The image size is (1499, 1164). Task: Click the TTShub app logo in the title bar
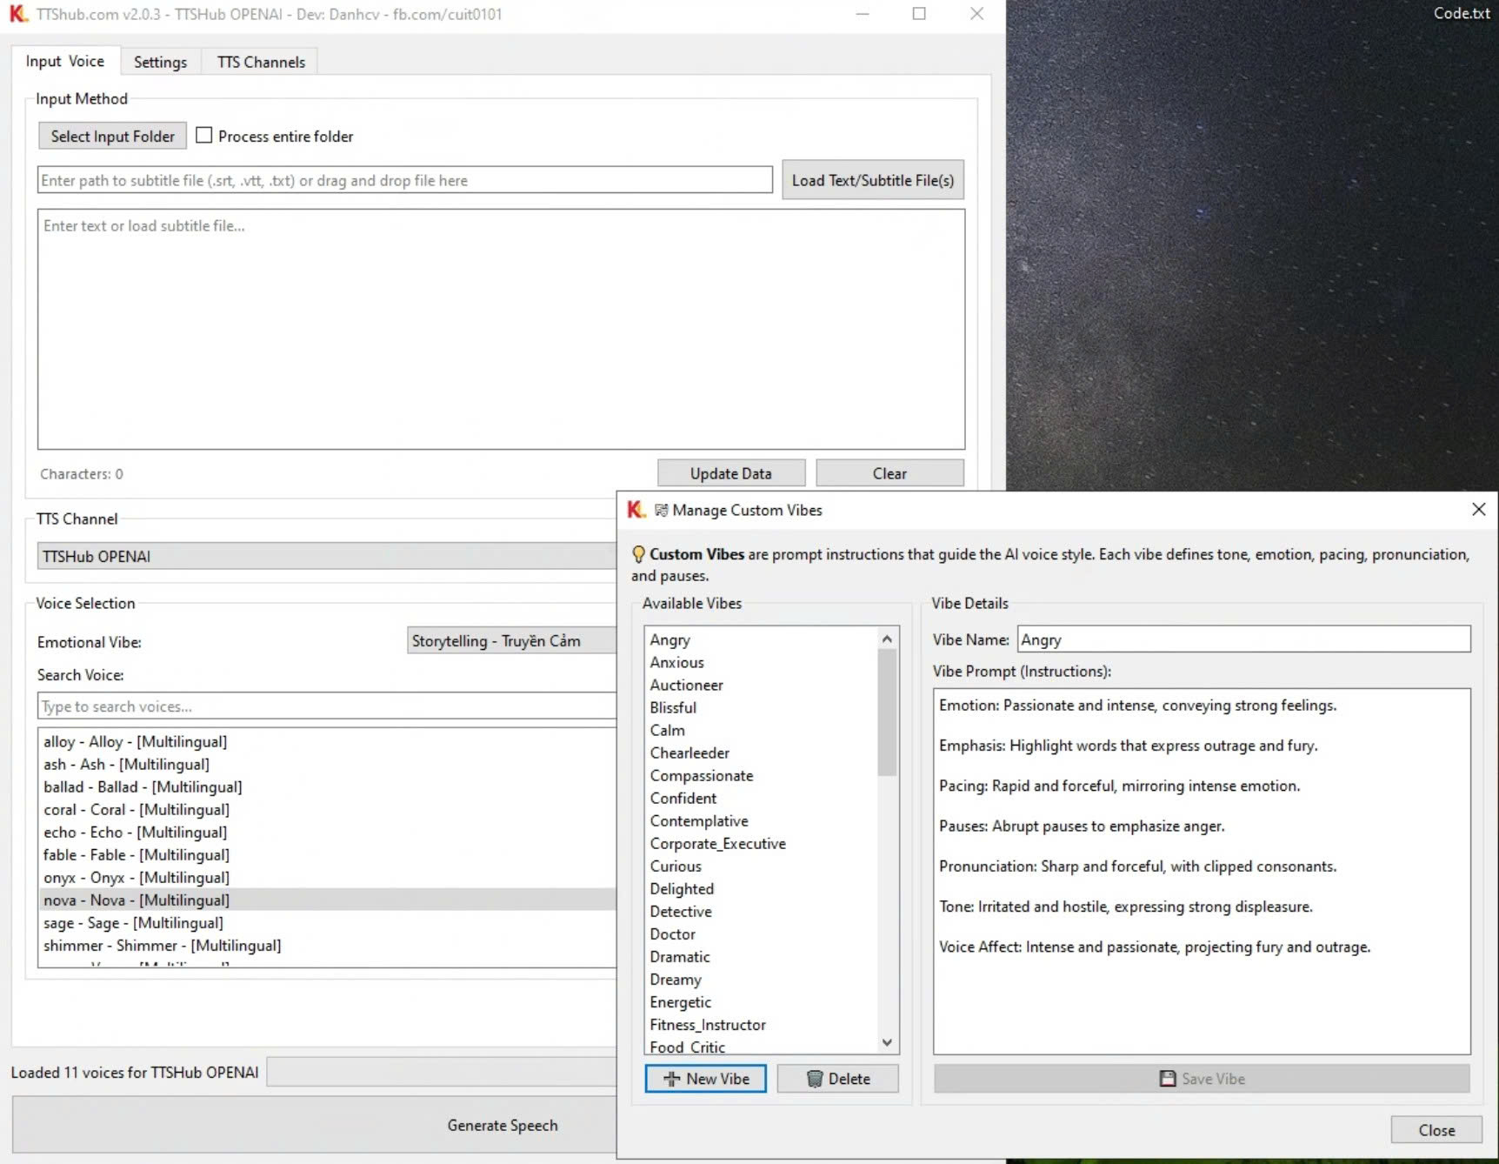[18, 14]
